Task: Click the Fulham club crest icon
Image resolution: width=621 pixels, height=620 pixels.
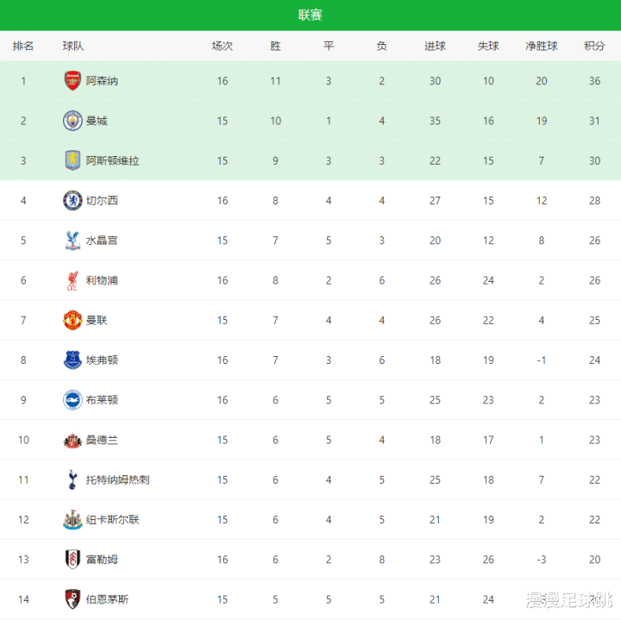Action: click(x=72, y=560)
